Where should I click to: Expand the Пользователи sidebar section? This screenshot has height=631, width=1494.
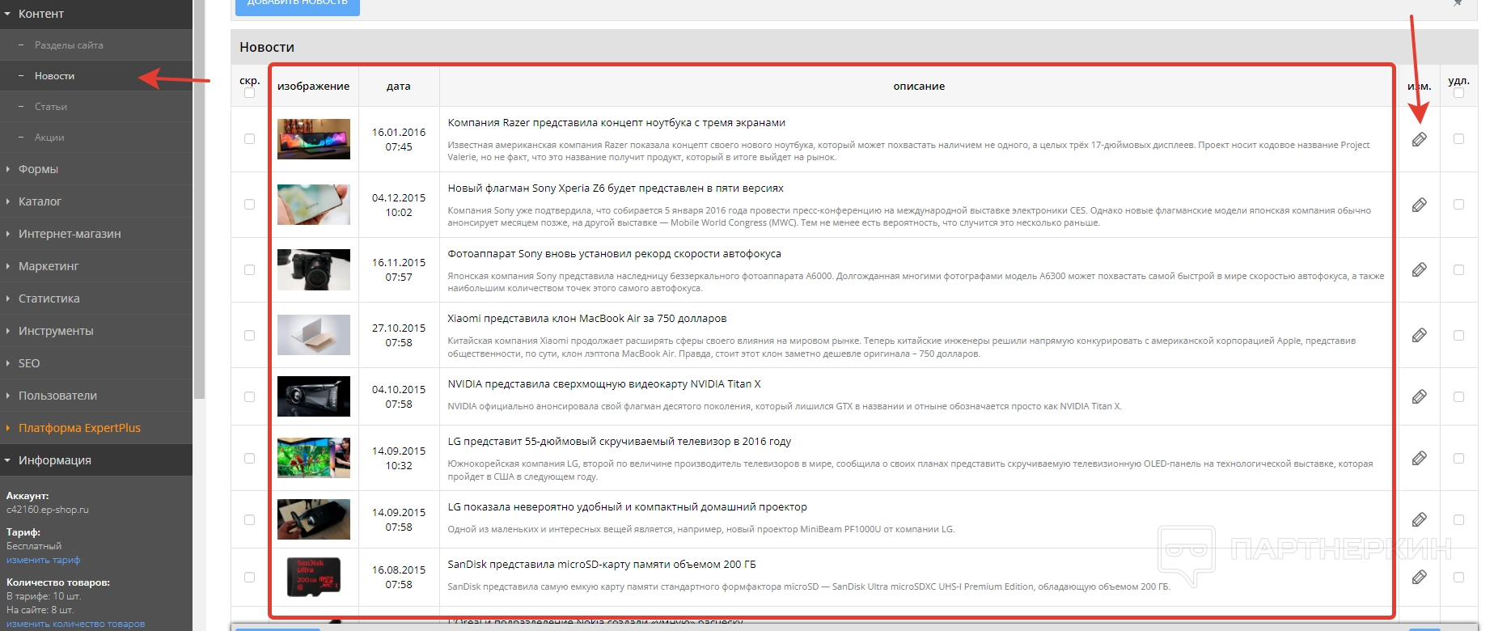tap(96, 396)
